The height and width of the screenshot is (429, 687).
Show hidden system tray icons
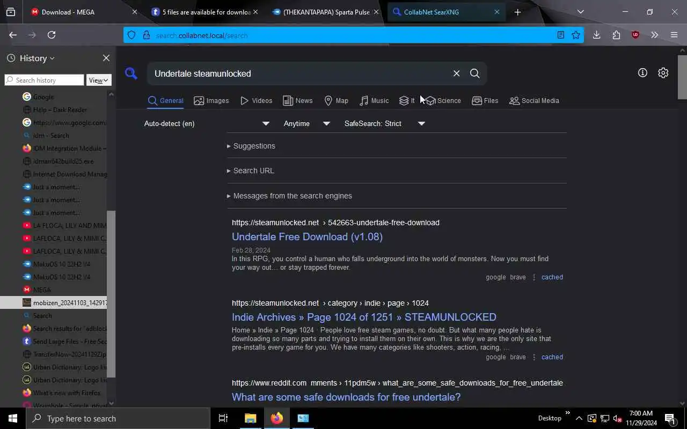click(x=579, y=418)
